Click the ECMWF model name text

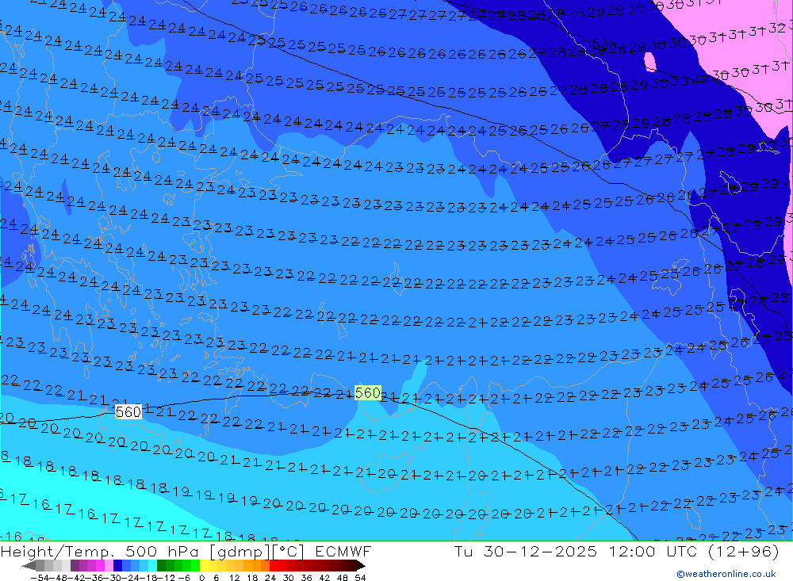(343, 551)
